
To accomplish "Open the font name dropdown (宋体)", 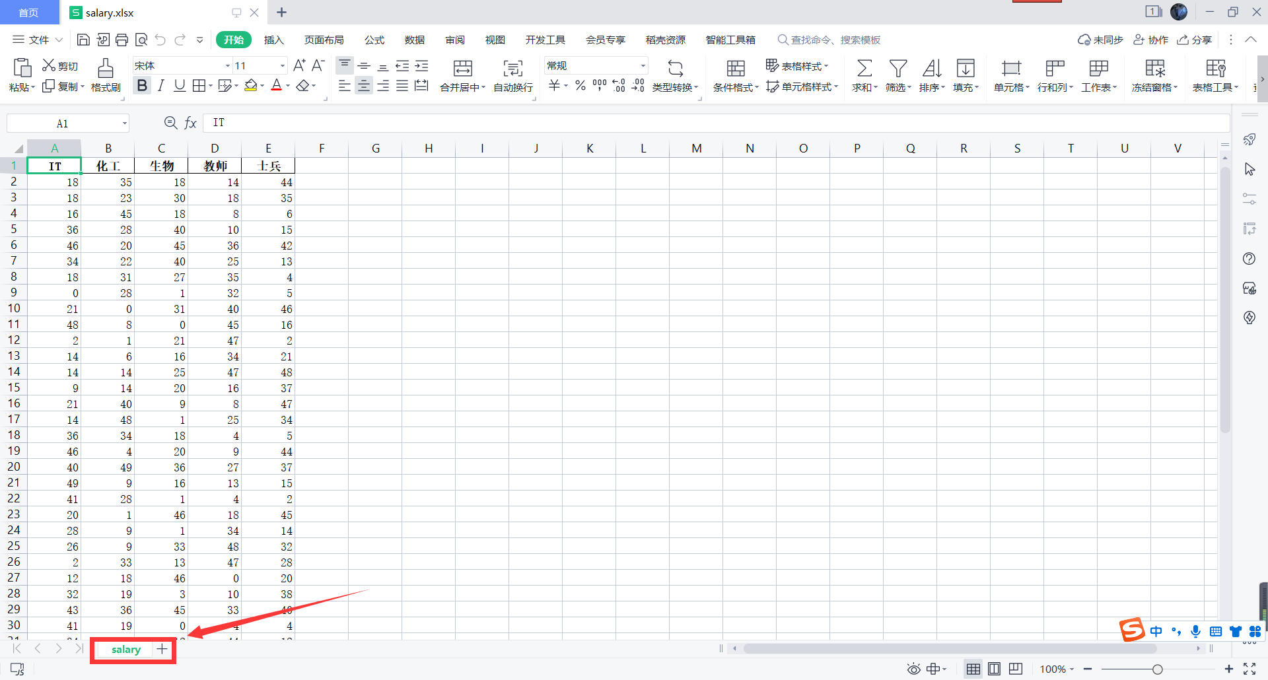I will pos(228,66).
